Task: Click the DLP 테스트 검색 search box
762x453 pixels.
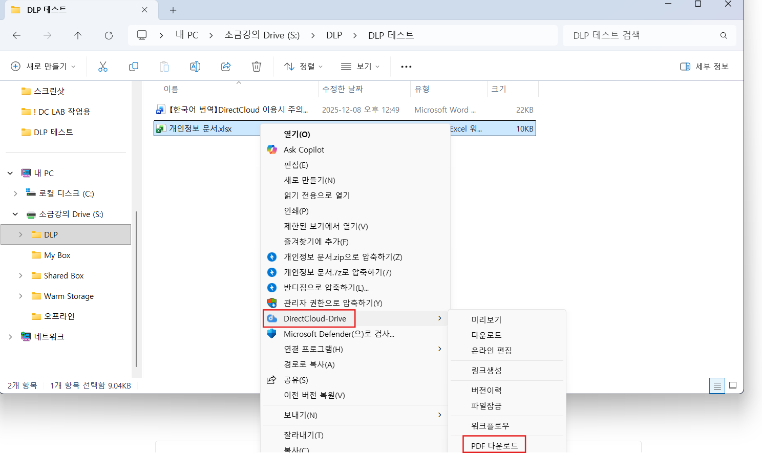Action: click(x=643, y=35)
